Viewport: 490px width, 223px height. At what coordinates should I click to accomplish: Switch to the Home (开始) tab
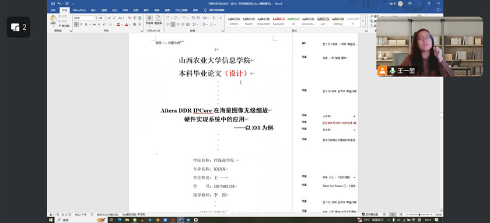point(64,10)
